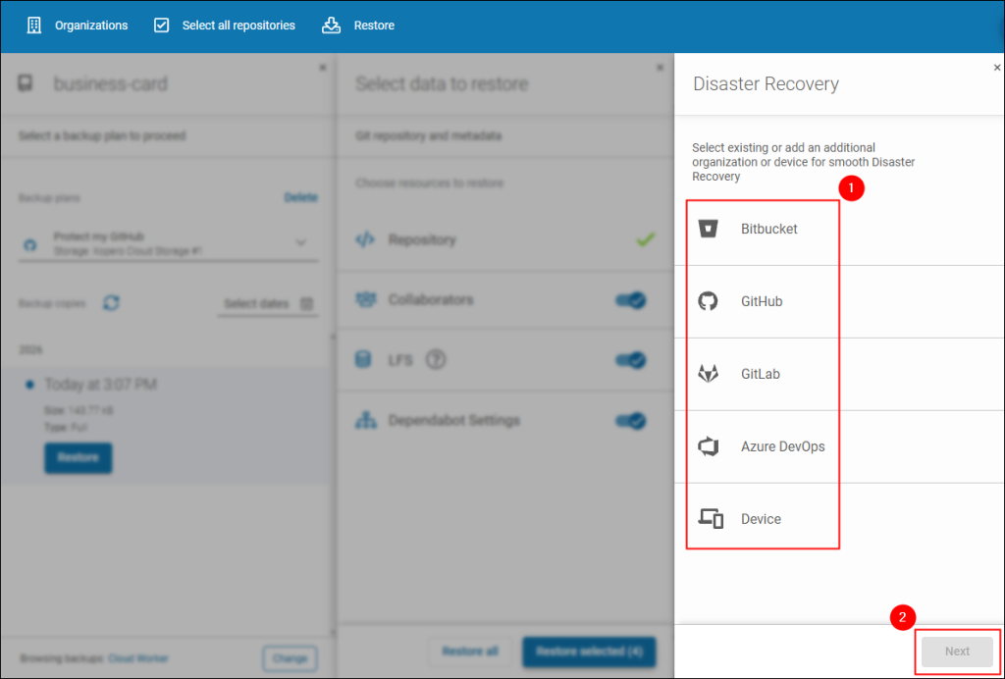Select Device as recovery destination

840,519
